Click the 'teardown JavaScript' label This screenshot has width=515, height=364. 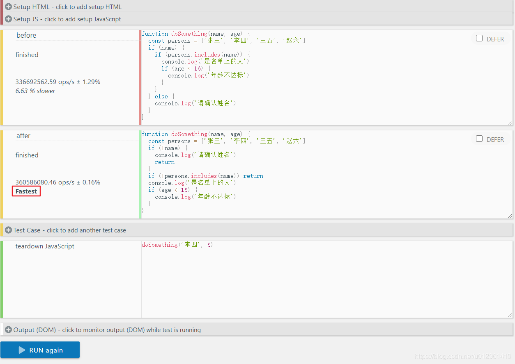(x=45, y=246)
